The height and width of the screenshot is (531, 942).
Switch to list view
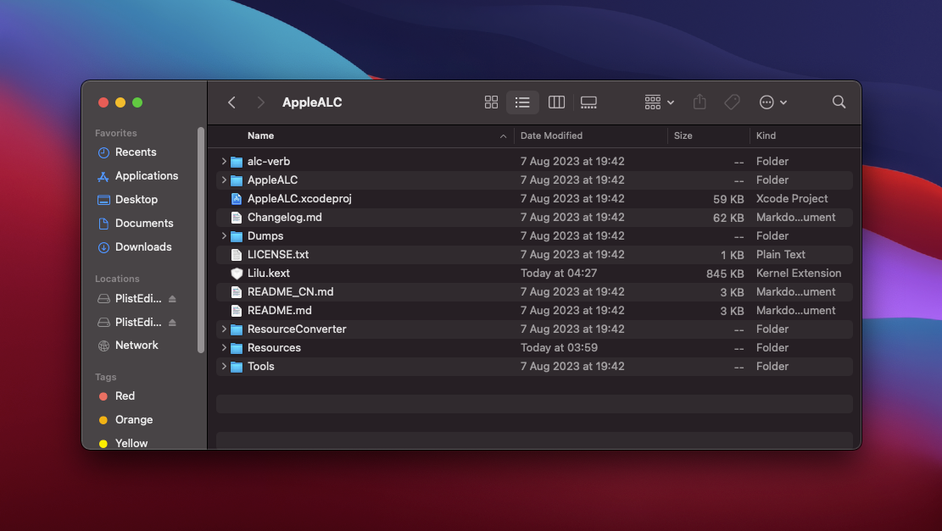coord(522,102)
